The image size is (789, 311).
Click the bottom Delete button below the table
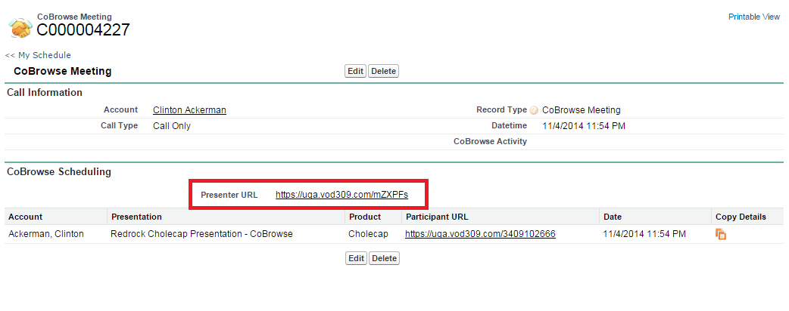[383, 258]
